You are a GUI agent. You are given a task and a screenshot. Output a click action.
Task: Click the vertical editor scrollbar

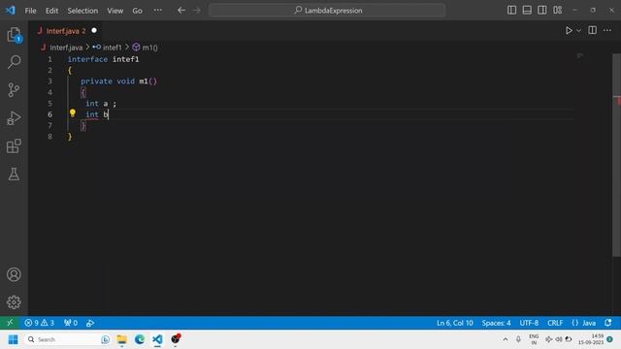pyautogui.click(x=617, y=154)
